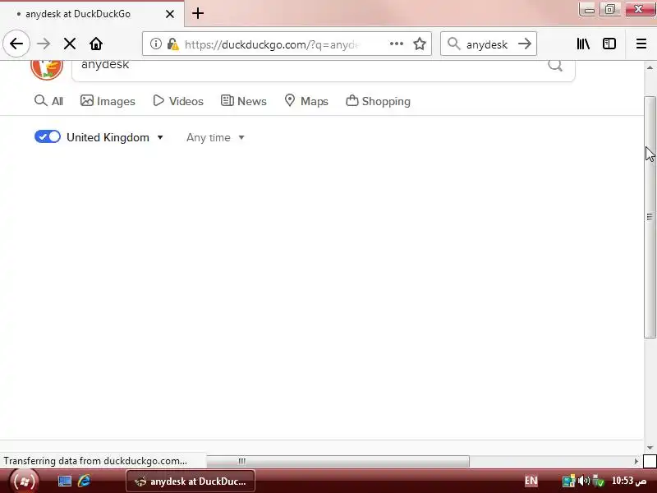Open the Library bookmarks icon
This screenshot has height=493, width=657.
(583, 44)
